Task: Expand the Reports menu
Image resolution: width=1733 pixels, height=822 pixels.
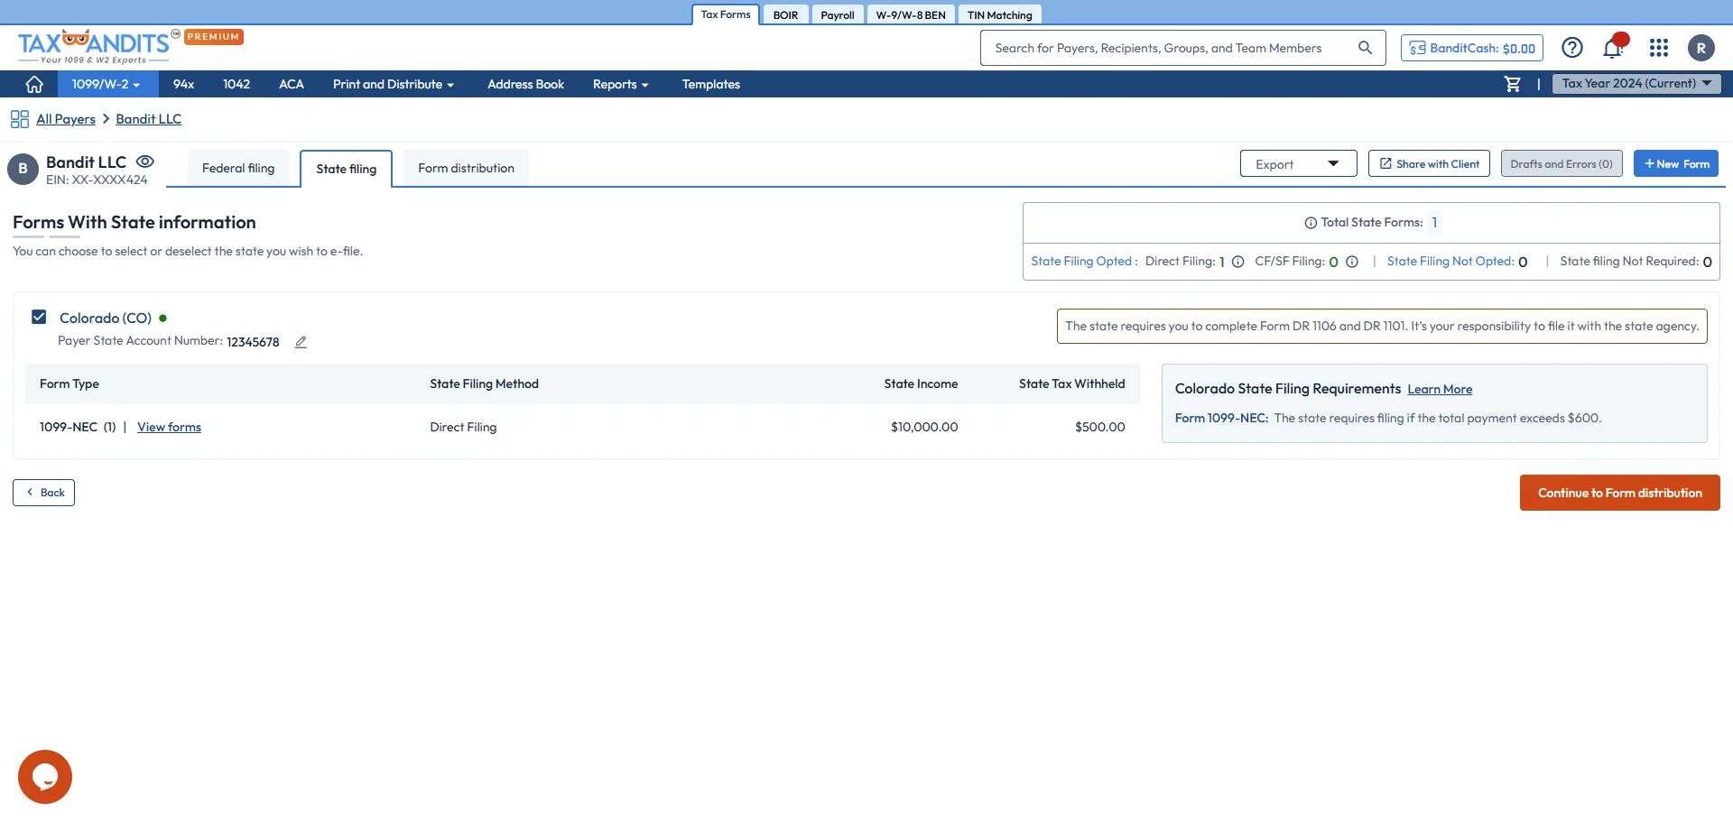Action: 621,84
